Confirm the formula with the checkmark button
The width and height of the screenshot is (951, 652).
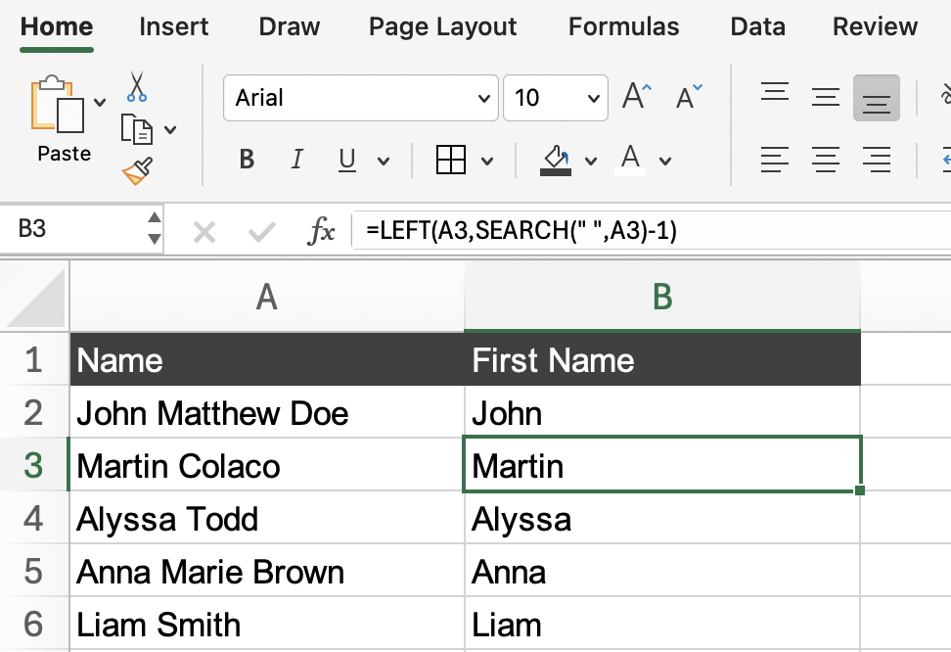(261, 232)
